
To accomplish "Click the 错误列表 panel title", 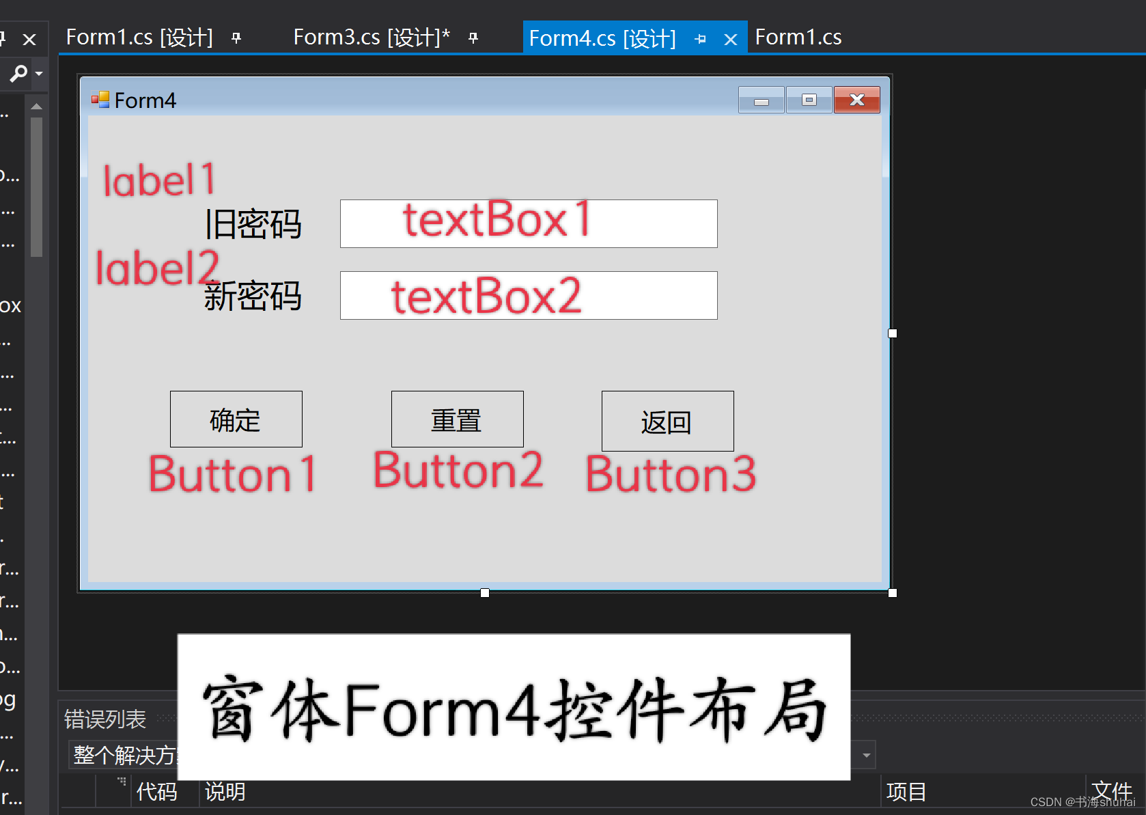I will coord(105,719).
